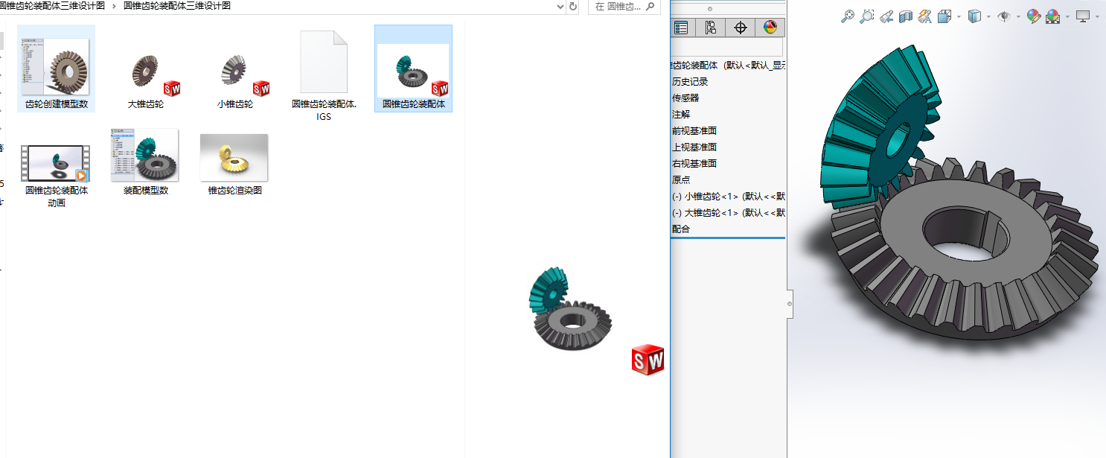The height and width of the screenshot is (458, 1106).
Task: Click the Zoom to Fit icon
Action: (847, 16)
